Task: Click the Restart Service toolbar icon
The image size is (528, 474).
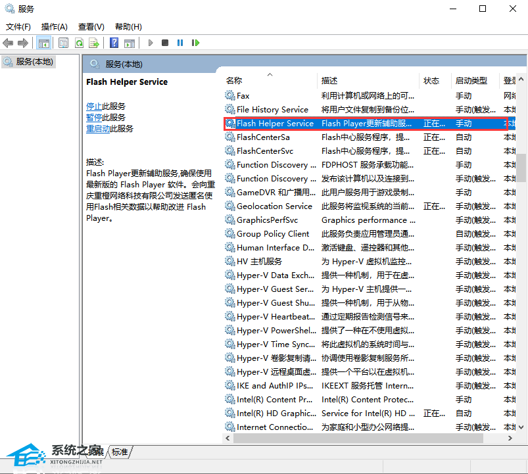Action: [195, 43]
